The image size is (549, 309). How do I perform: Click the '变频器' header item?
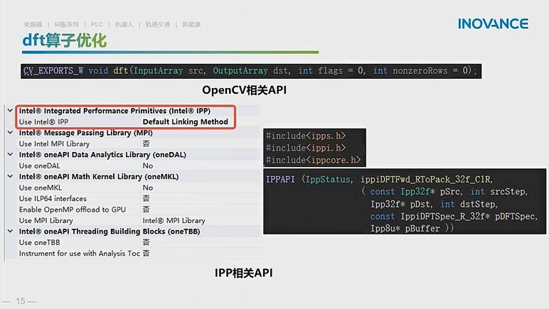coord(33,24)
